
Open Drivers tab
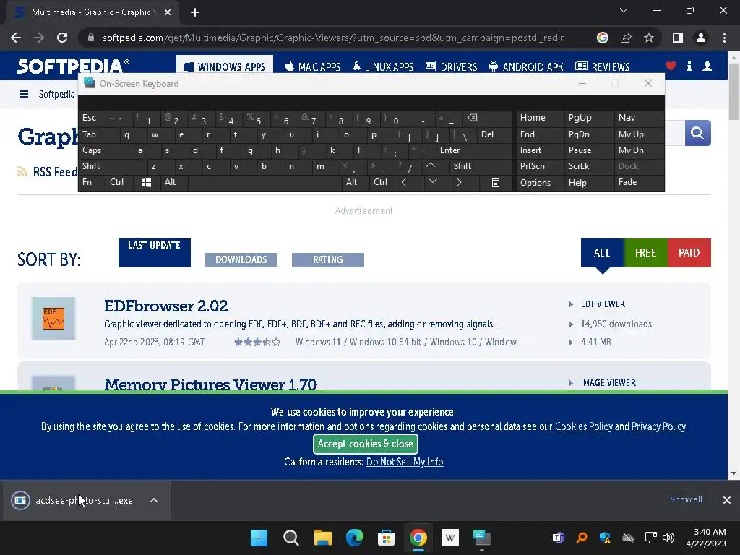[452, 66]
